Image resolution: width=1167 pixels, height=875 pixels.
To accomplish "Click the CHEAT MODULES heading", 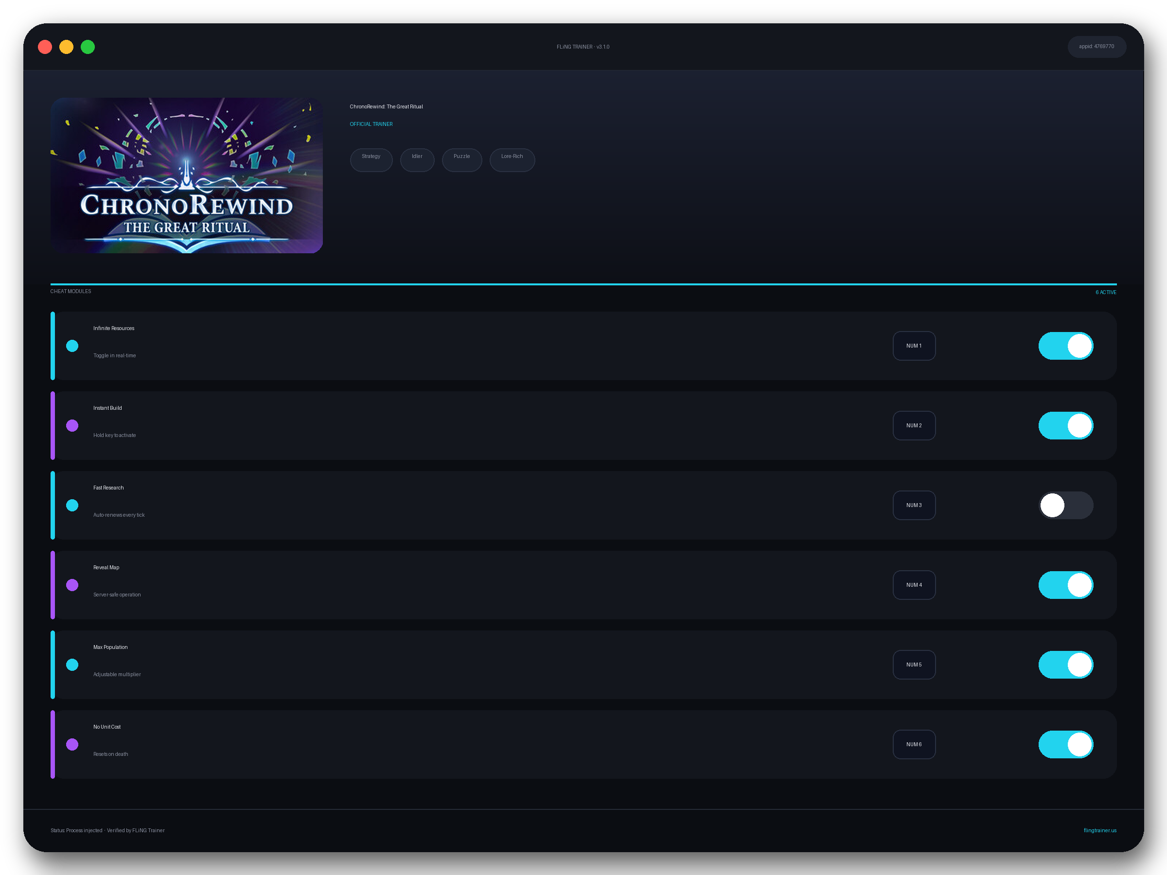I will [71, 291].
